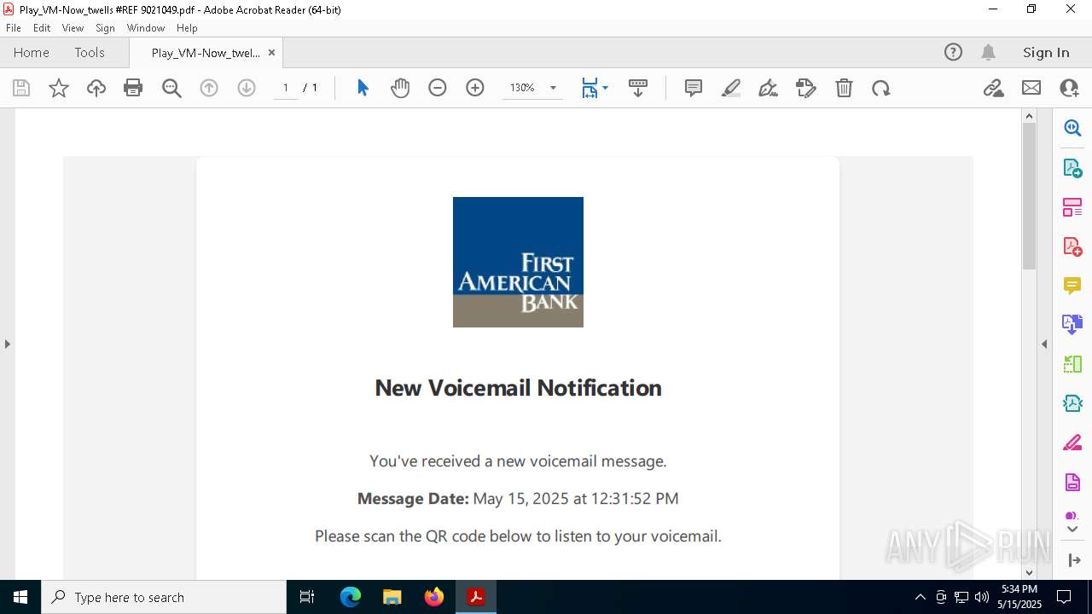Click the vertical scrollbar thumb
The width and height of the screenshot is (1092, 614).
point(1029,196)
